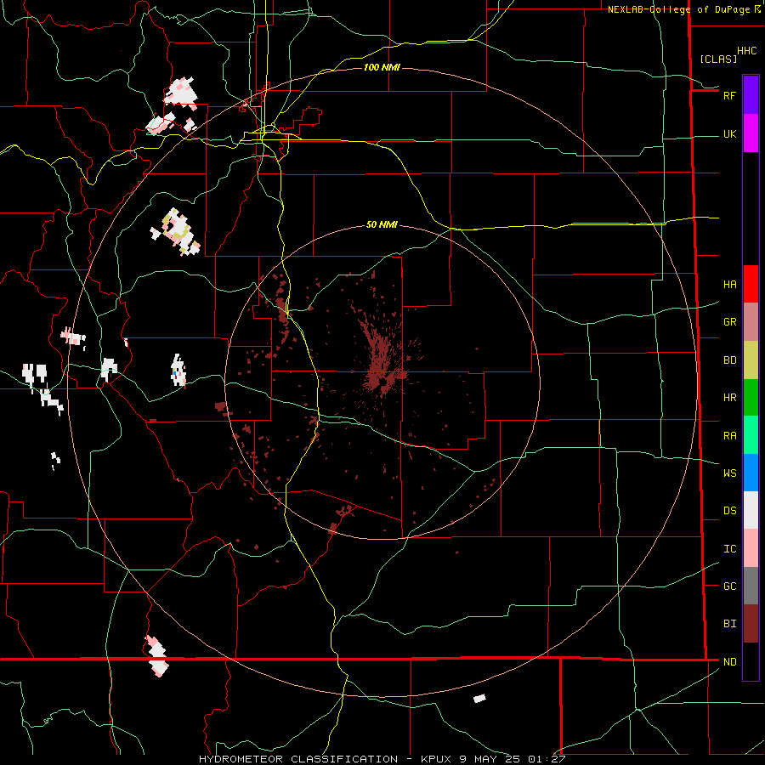Click the small white echo at the bottom
765x765 pixels.
[x=479, y=699]
